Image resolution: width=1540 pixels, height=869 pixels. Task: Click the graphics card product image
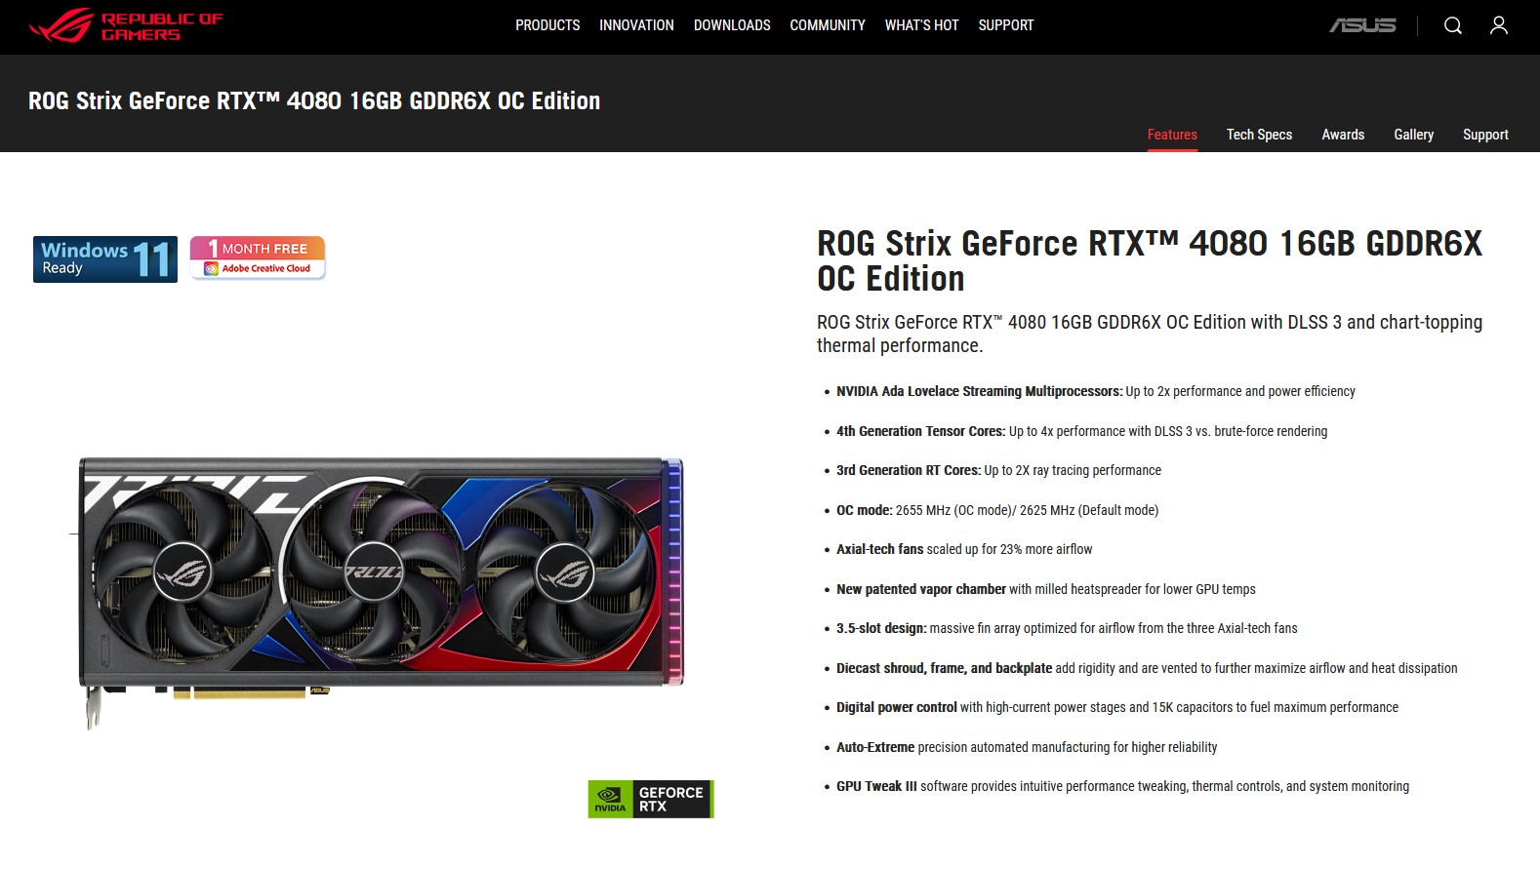[x=381, y=590]
